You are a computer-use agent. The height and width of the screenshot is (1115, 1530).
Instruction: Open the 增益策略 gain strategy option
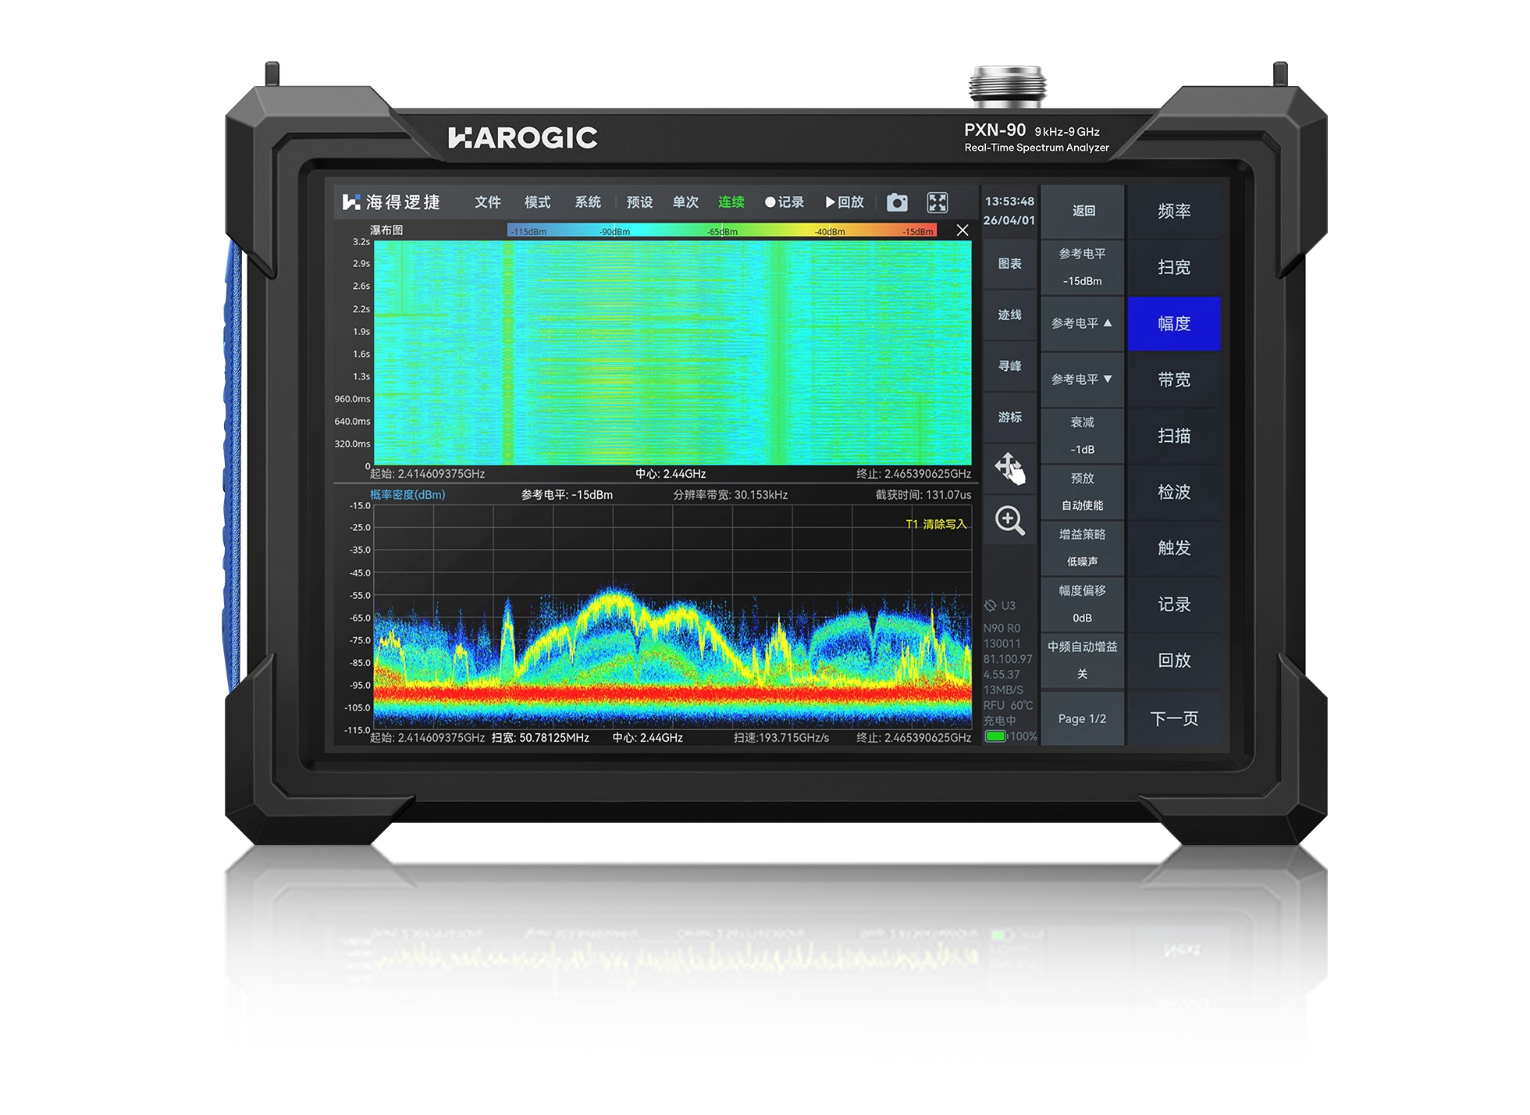tap(1082, 547)
